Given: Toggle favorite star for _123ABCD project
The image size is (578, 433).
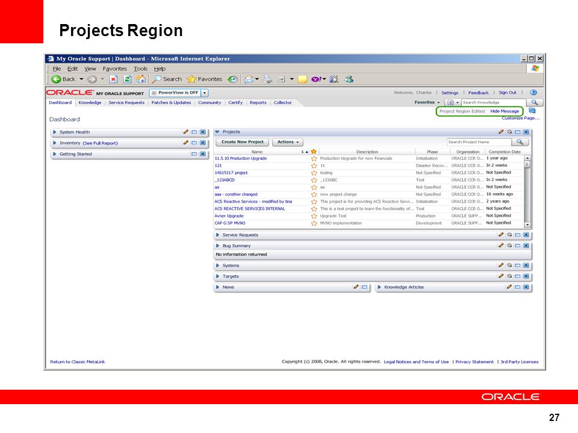Looking at the screenshot, I should click(314, 180).
